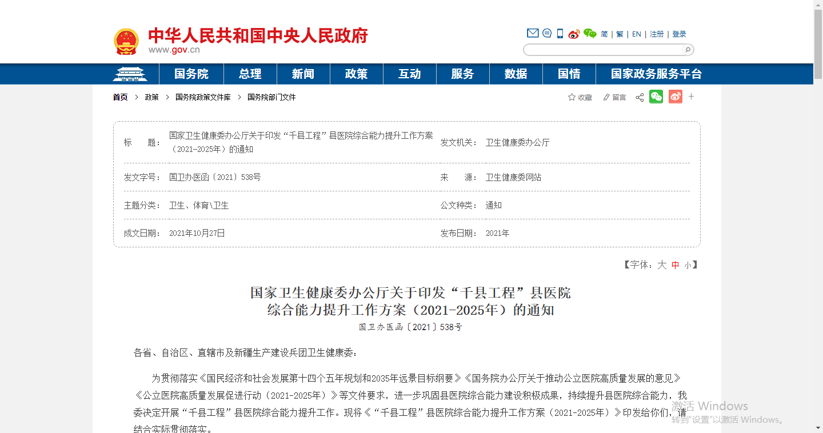Click the star 收藏 favorite icon
Image resolution: width=823 pixels, height=433 pixels.
(x=572, y=98)
